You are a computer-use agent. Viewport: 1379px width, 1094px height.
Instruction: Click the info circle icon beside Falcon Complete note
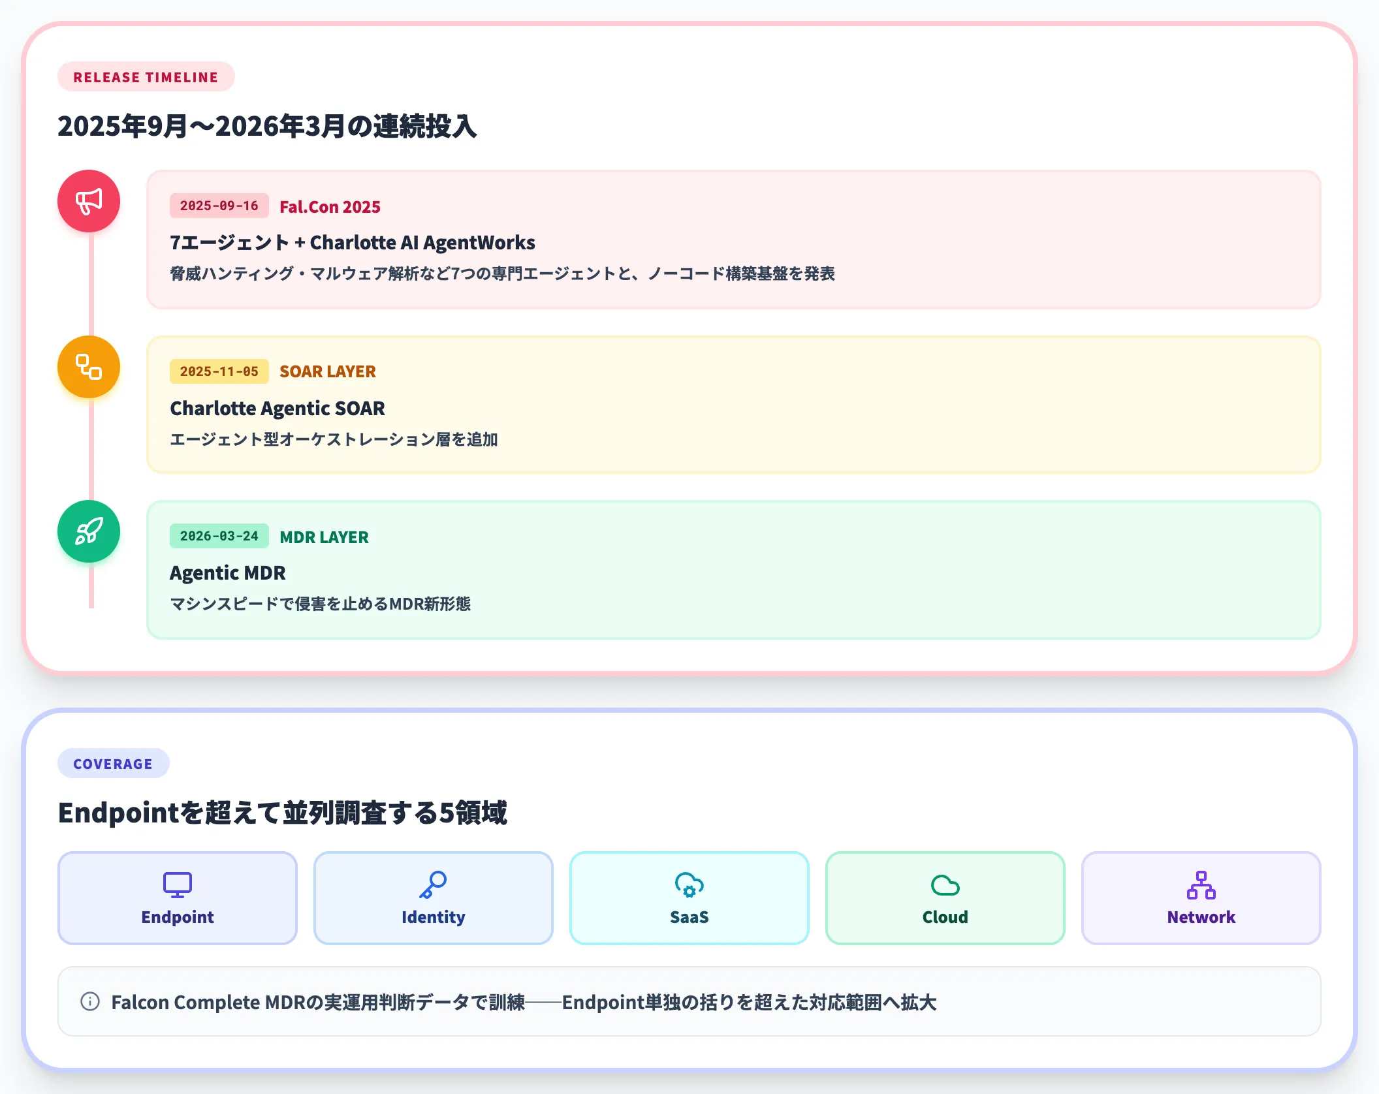tap(90, 1001)
